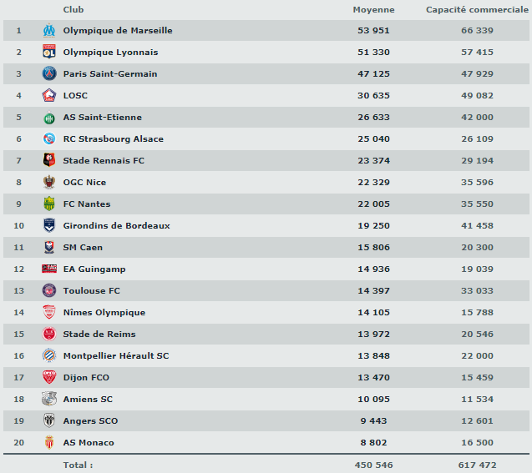Sort by the Club column header
Image resolution: width=532 pixels, height=473 pixels.
point(73,10)
